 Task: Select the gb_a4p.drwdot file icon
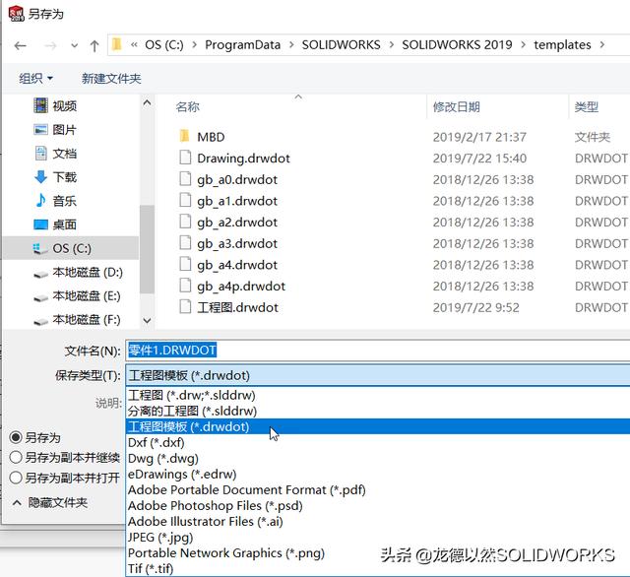click(x=185, y=285)
